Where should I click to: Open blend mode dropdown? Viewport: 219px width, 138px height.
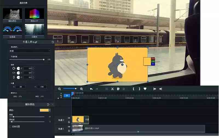(30, 51)
